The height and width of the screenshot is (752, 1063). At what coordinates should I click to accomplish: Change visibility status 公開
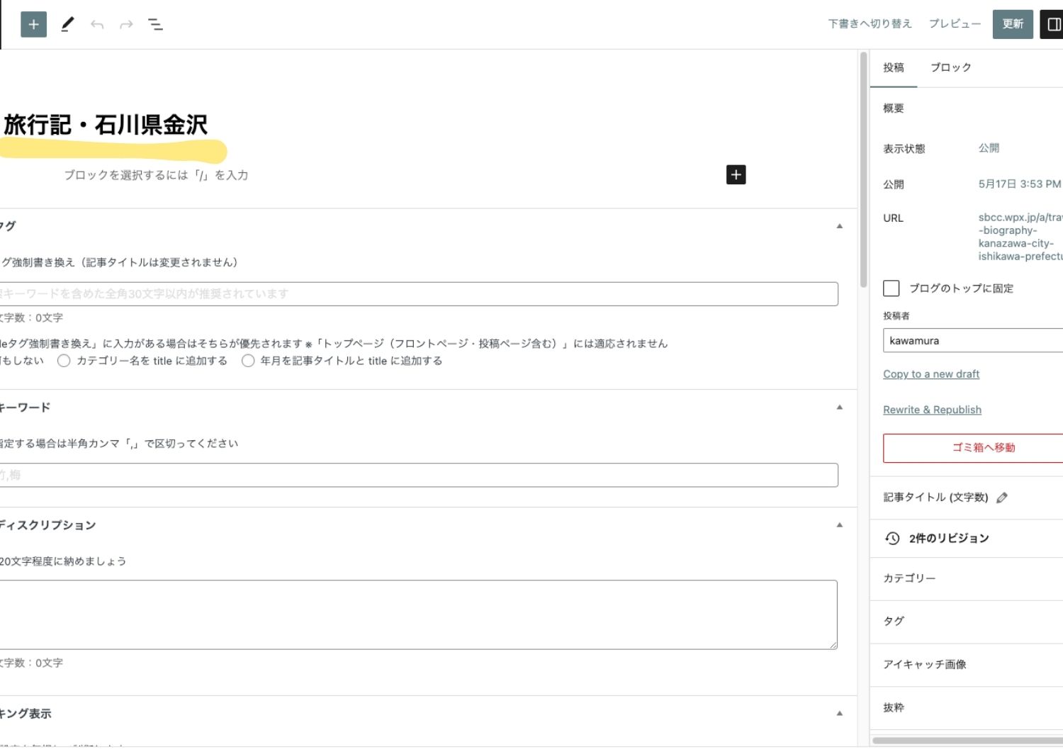[x=989, y=148]
